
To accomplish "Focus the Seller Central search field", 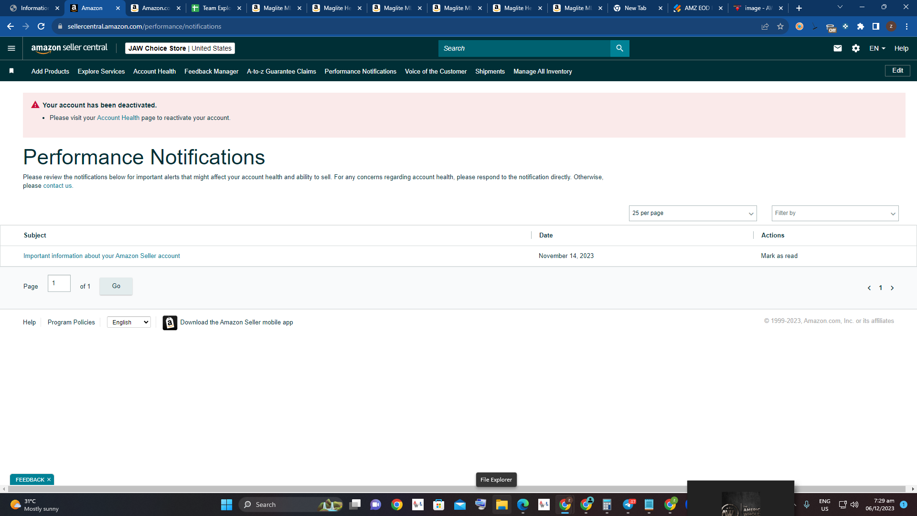I will click(x=524, y=48).
